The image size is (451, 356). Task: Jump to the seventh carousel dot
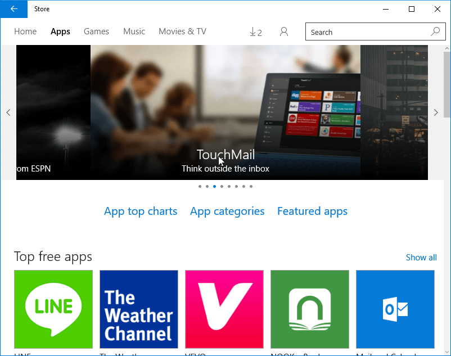coord(243,186)
